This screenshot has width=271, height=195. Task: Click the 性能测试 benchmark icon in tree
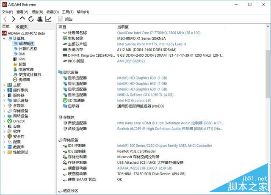tap(10, 152)
